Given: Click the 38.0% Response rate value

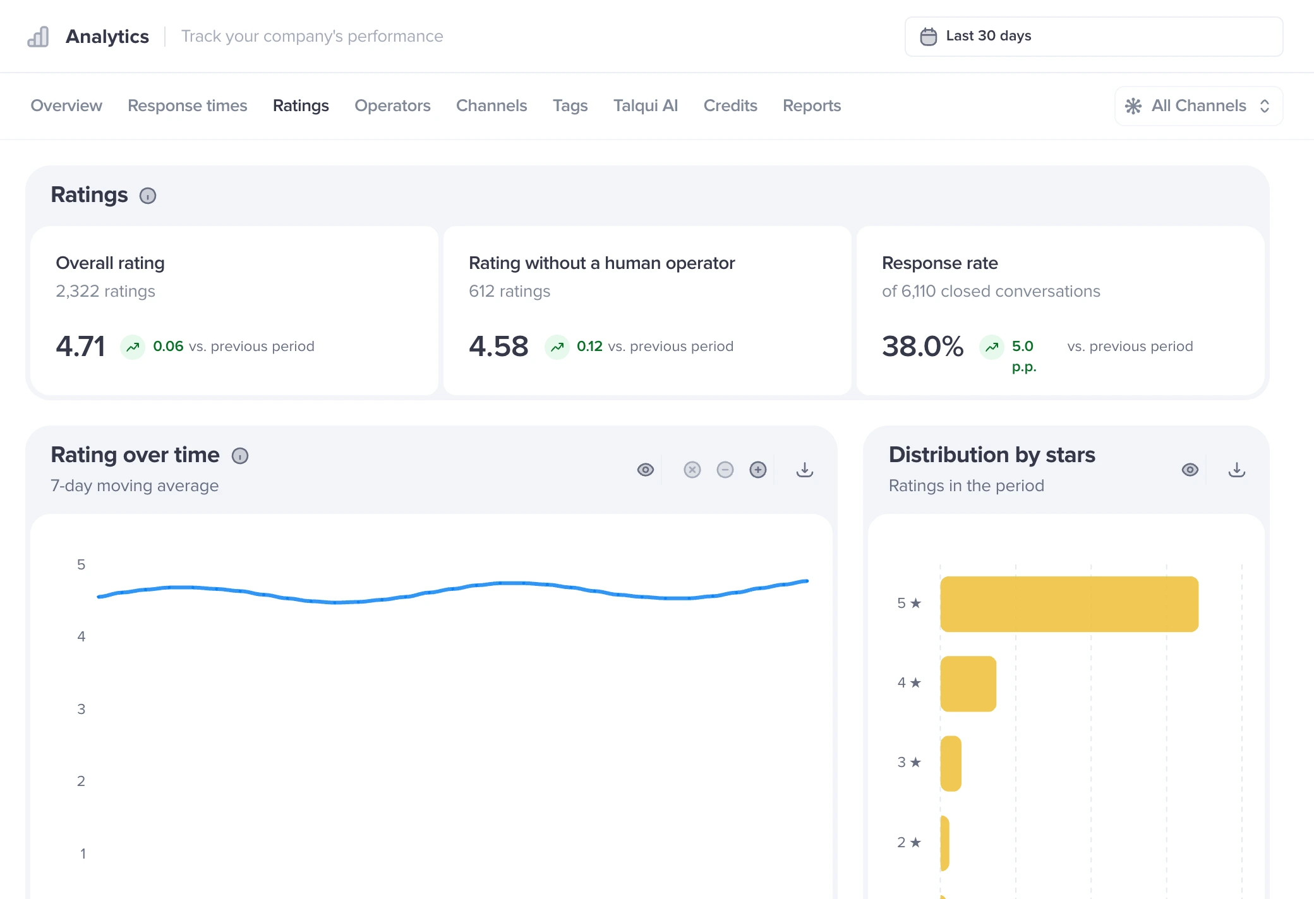Looking at the screenshot, I should 922,346.
